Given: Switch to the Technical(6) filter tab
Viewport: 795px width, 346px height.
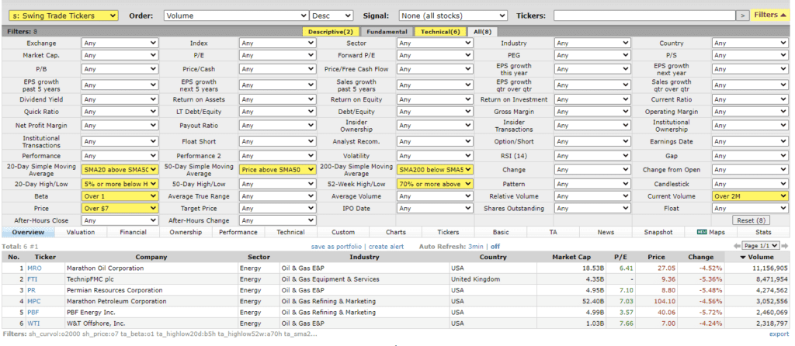Looking at the screenshot, I should click(x=440, y=31).
